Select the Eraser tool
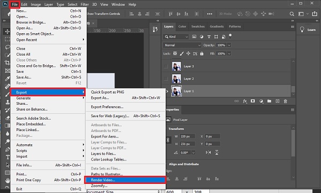Screen dimensions: 321x193 pos(7,118)
